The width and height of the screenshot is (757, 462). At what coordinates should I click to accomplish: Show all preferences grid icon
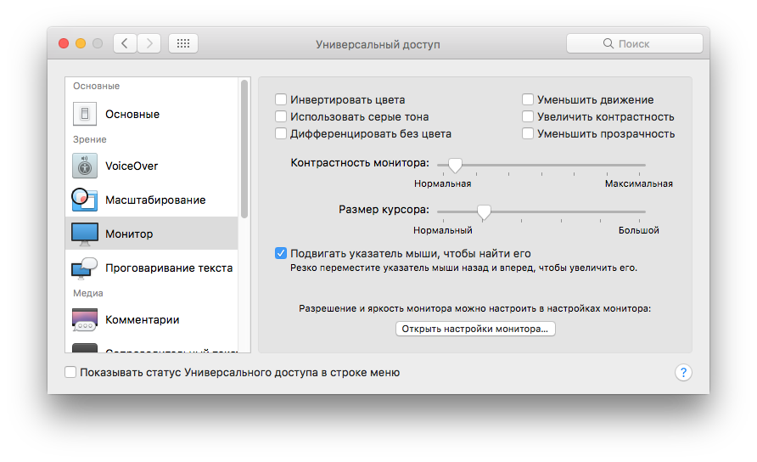[x=183, y=43]
